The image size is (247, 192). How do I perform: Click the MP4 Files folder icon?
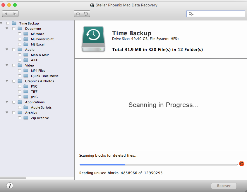click(x=26, y=71)
